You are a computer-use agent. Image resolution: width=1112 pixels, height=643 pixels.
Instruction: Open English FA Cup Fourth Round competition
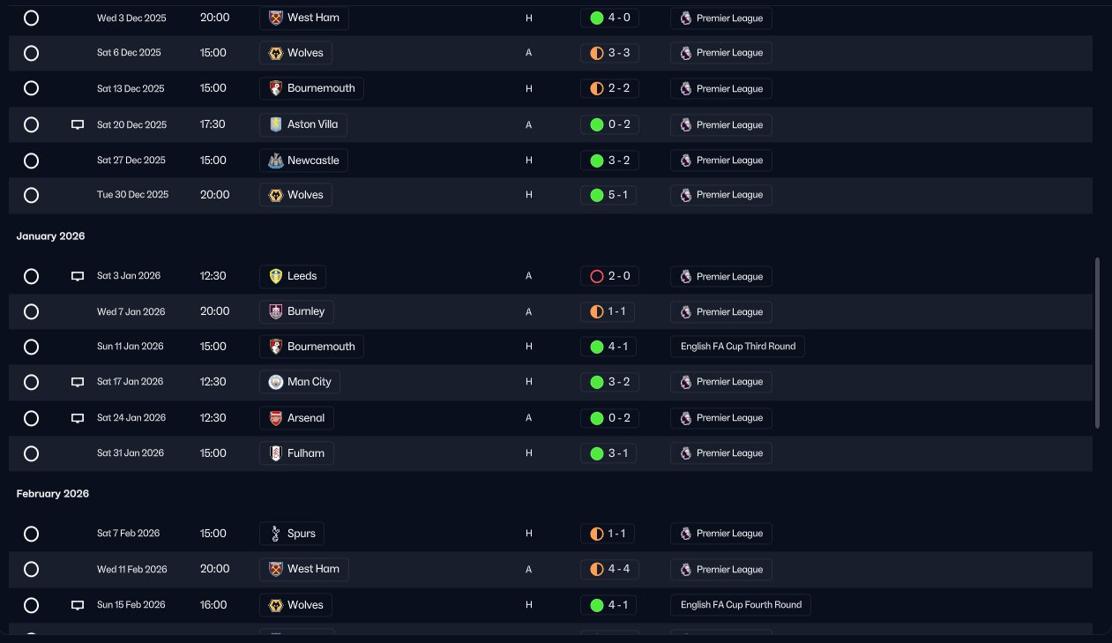click(x=741, y=605)
